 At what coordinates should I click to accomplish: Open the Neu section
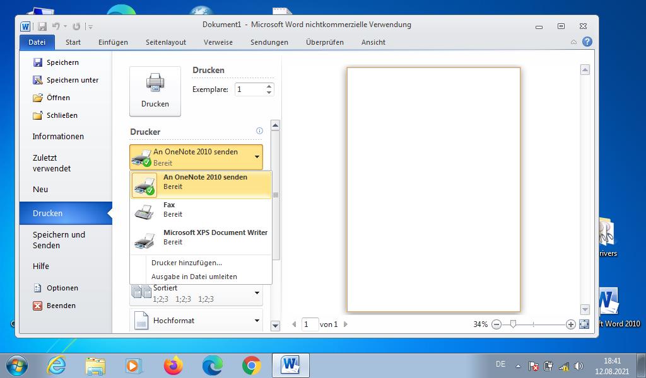click(x=40, y=189)
